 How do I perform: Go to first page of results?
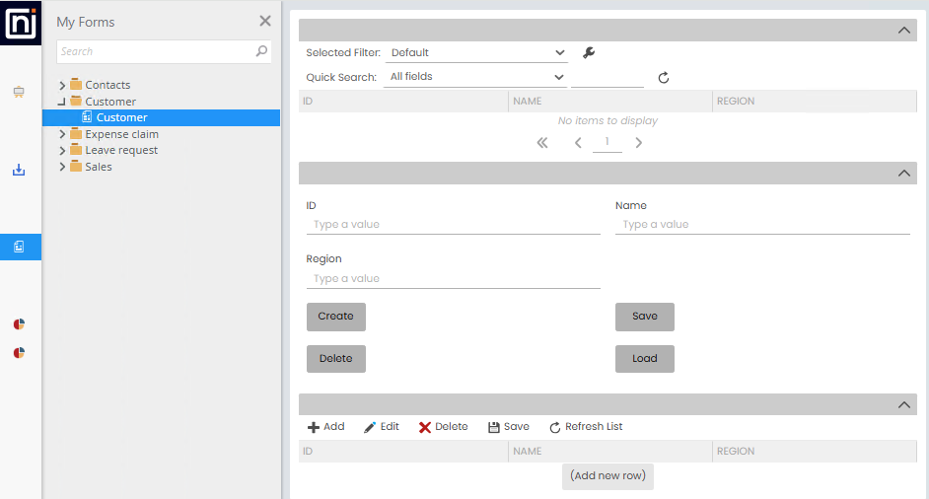click(541, 143)
